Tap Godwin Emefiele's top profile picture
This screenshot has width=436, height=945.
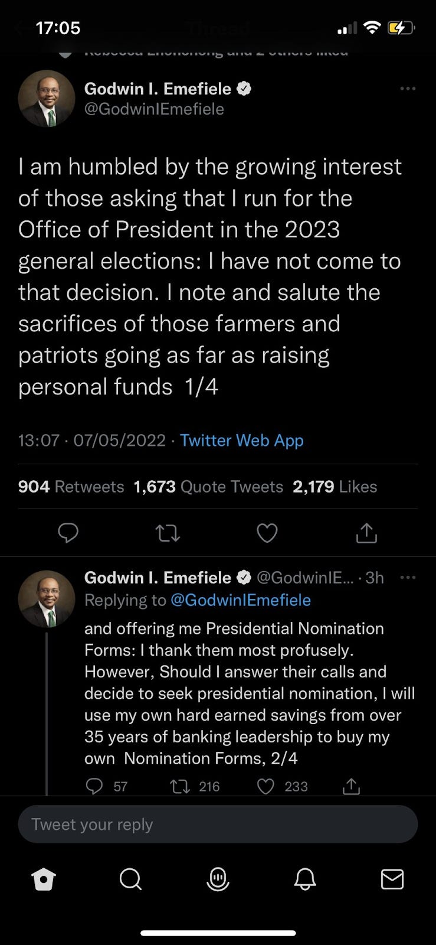(47, 99)
